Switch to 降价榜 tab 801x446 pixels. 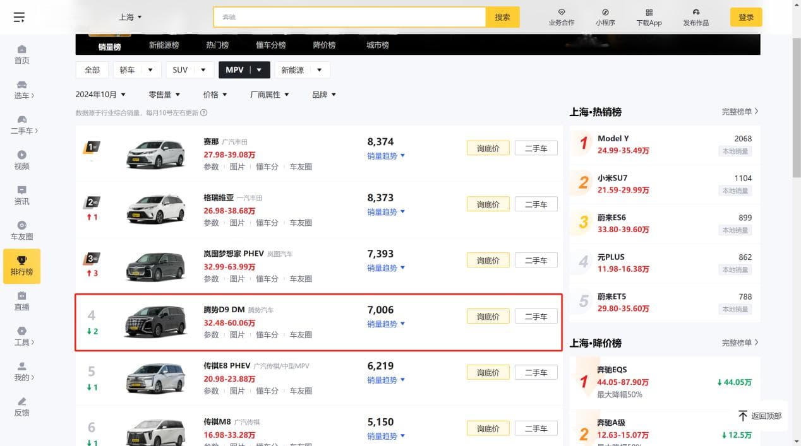click(324, 45)
